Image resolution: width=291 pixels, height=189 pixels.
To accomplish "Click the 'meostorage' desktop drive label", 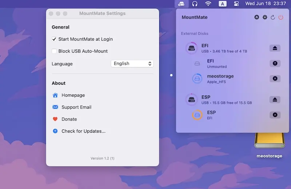I will click(x=269, y=156).
